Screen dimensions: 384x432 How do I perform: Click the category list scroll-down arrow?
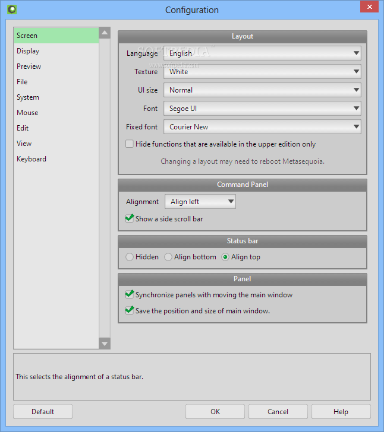(x=105, y=344)
